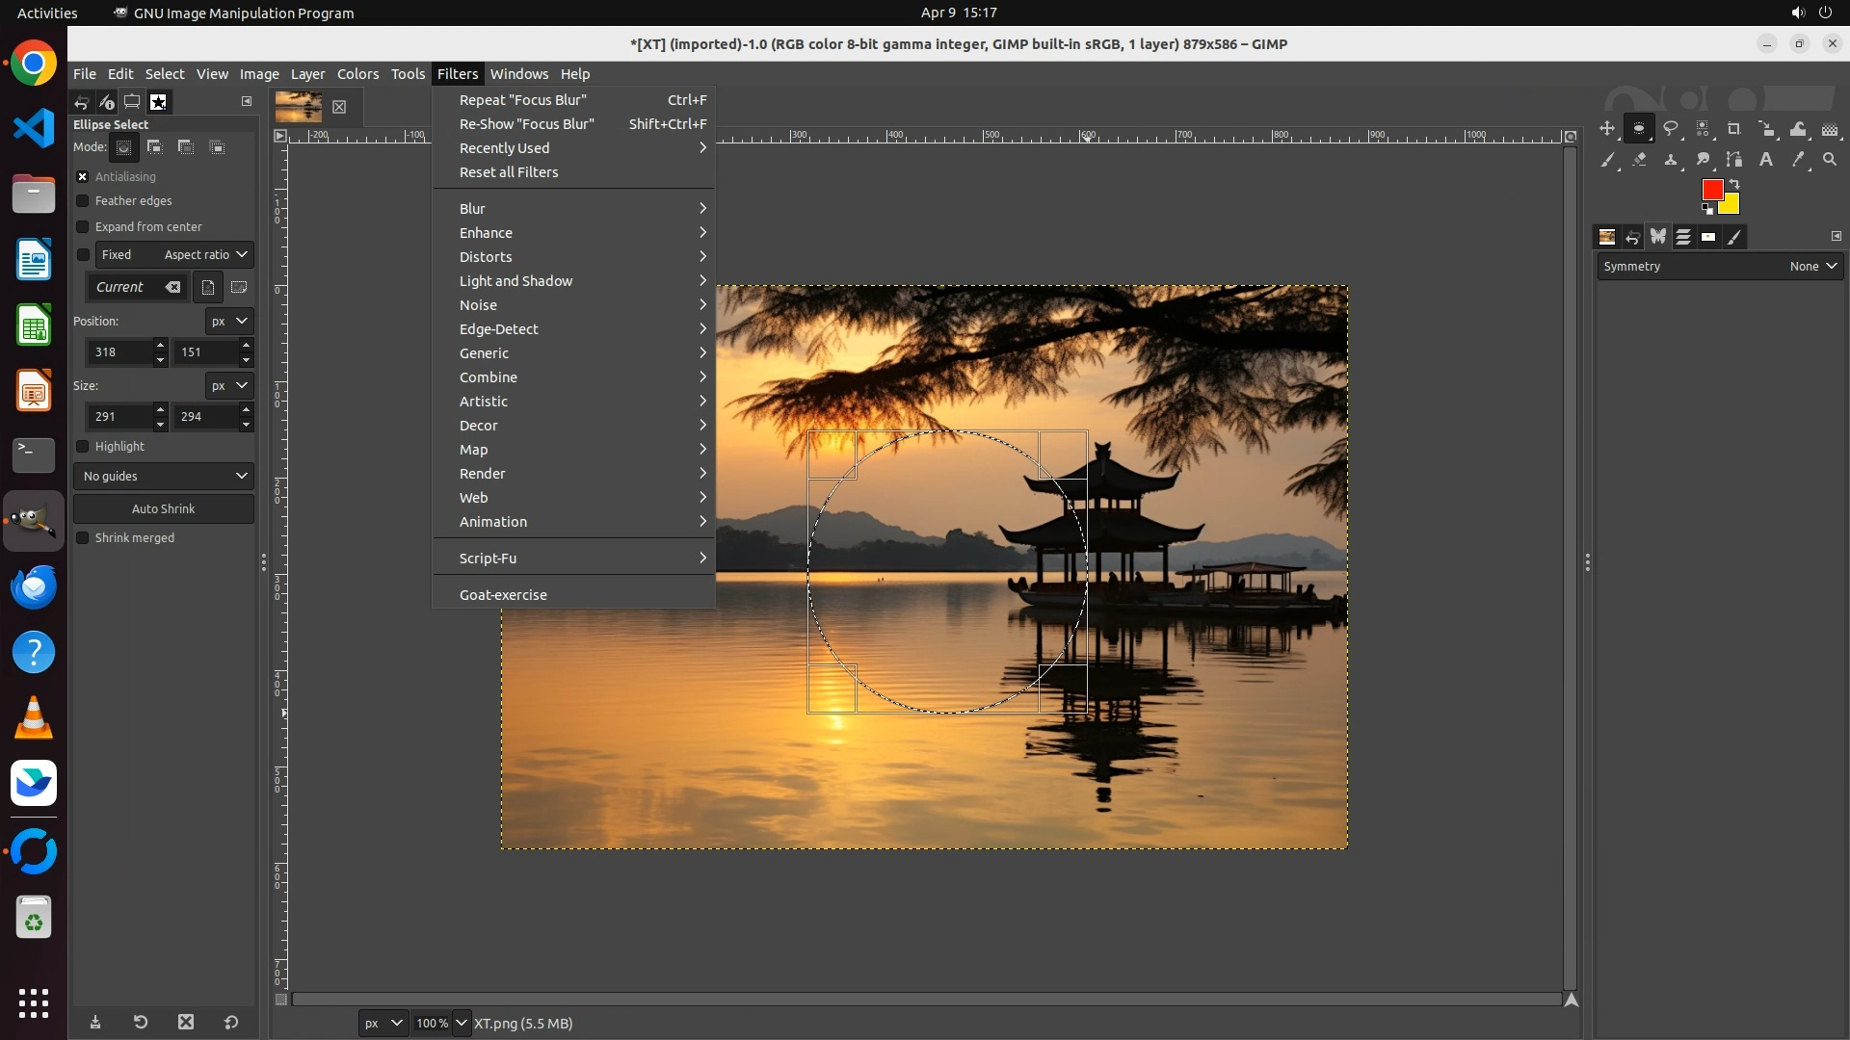The width and height of the screenshot is (1850, 1040).
Task: Select the Zoom magnifier tool
Action: [1830, 160]
